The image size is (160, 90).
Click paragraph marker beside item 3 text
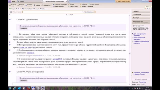(10, 50)
